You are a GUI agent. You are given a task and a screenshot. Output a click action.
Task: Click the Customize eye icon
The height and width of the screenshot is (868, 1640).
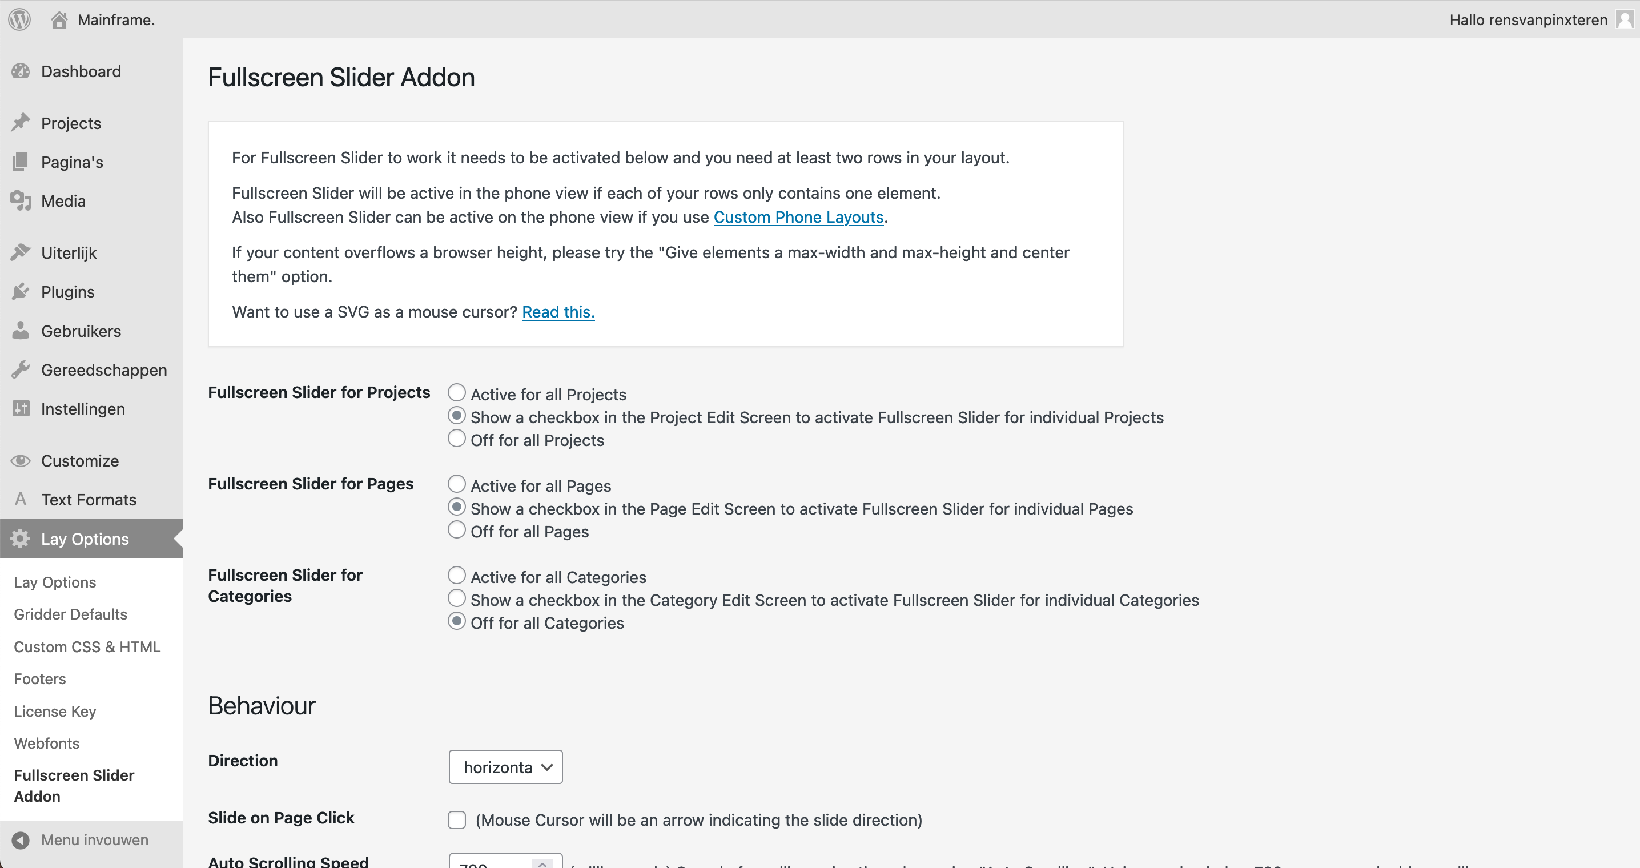tap(21, 460)
